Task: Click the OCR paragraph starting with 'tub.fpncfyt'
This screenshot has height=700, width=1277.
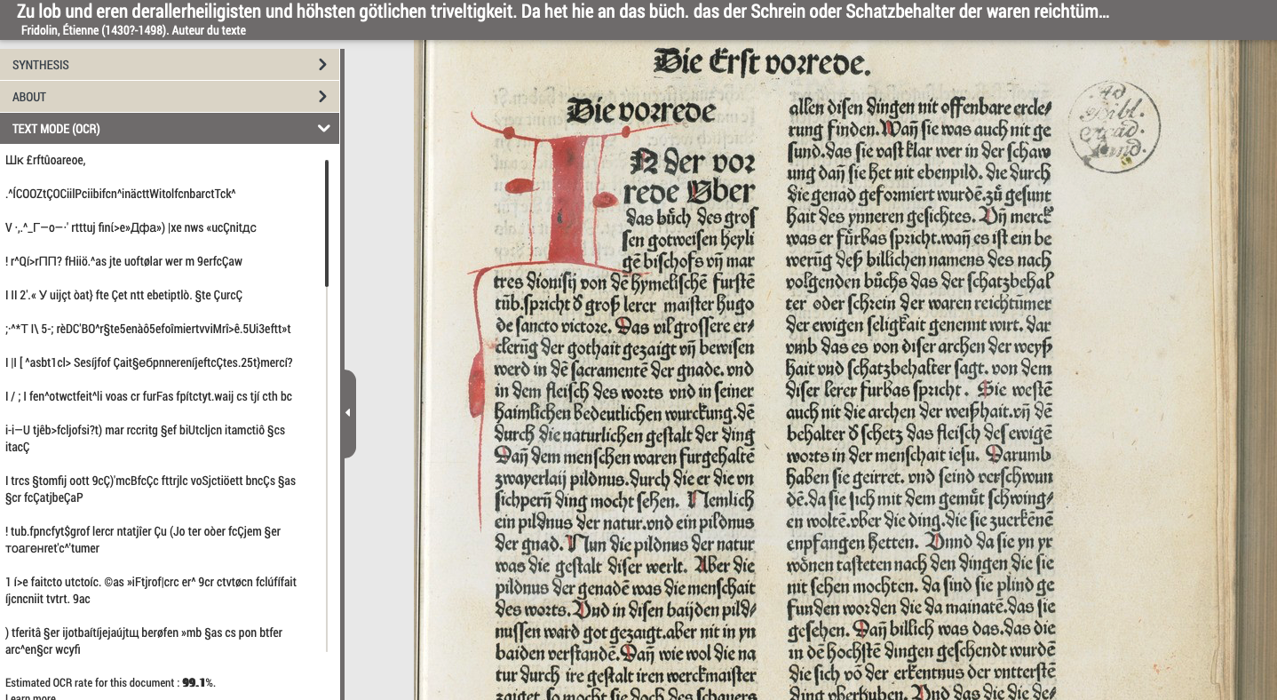Action: coord(142,539)
